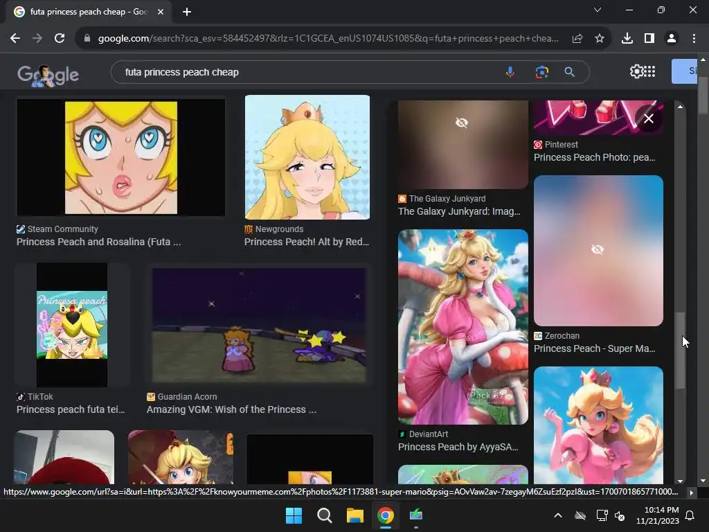Click the partially visible Sign in button
This screenshot has width=709, height=532.
point(685,71)
